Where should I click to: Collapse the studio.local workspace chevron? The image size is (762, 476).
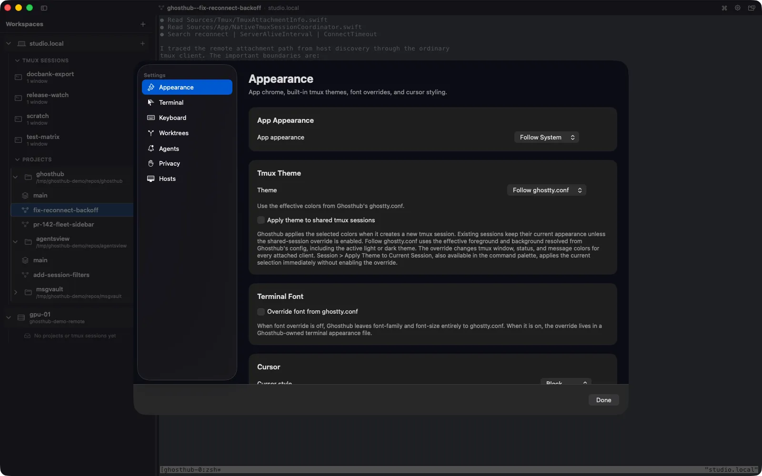[x=9, y=43]
